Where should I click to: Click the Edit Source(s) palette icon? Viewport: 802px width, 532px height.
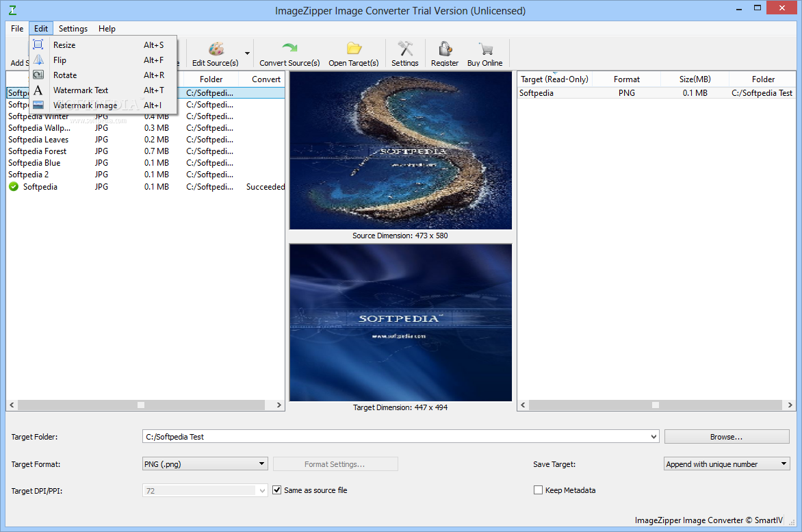click(216, 49)
